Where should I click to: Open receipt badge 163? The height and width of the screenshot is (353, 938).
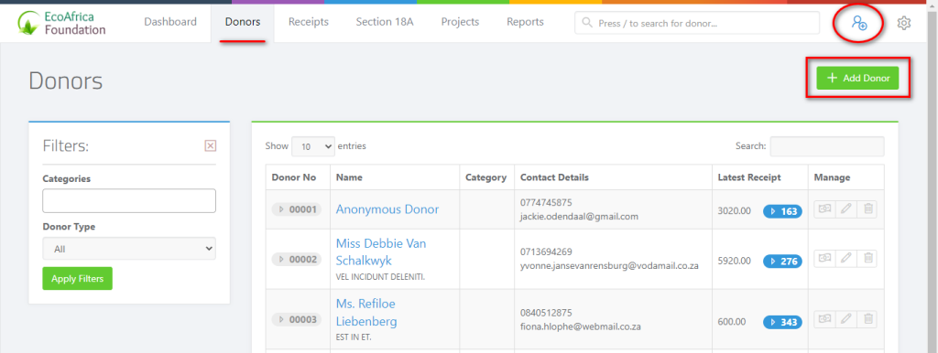click(x=782, y=211)
